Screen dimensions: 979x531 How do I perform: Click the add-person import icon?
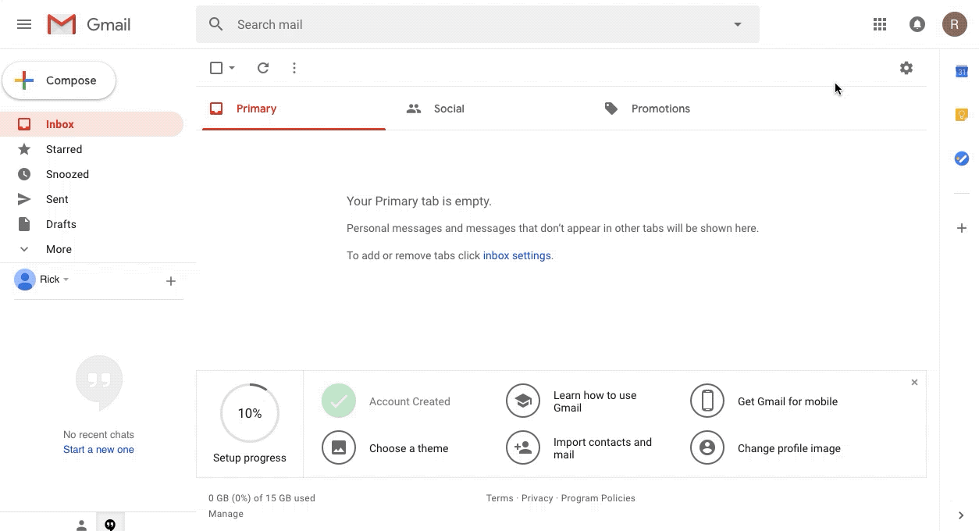523,448
